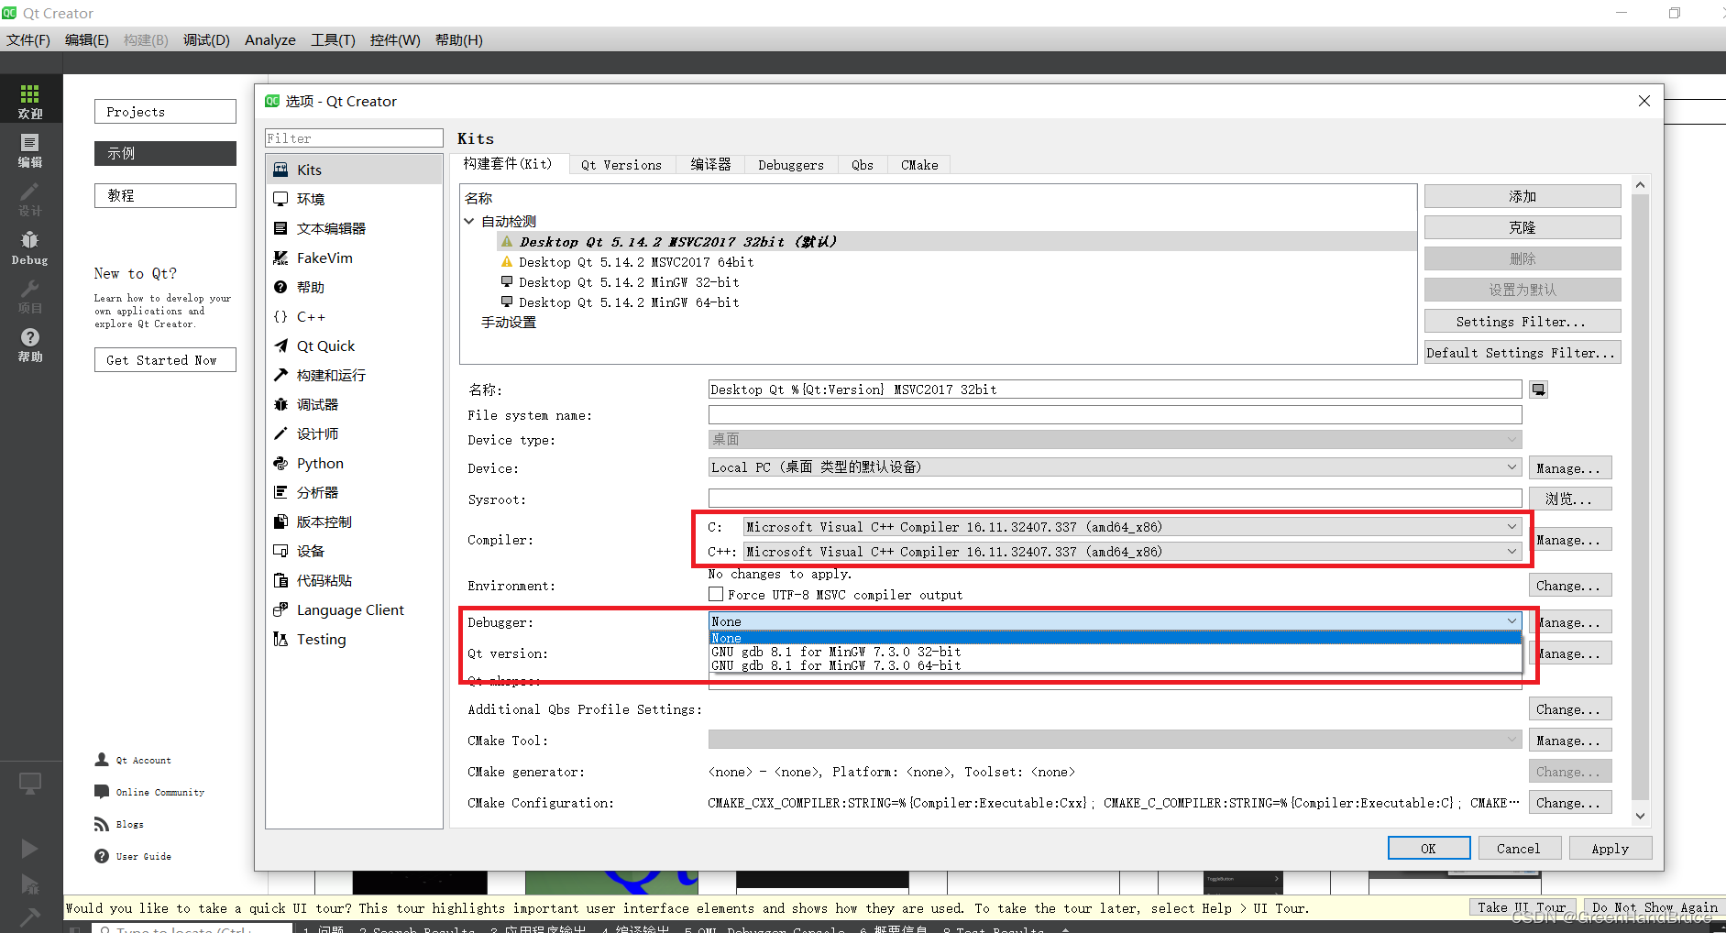This screenshot has width=1726, height=933.
Task: Switch to CMake tab
Action: (919, 165)
